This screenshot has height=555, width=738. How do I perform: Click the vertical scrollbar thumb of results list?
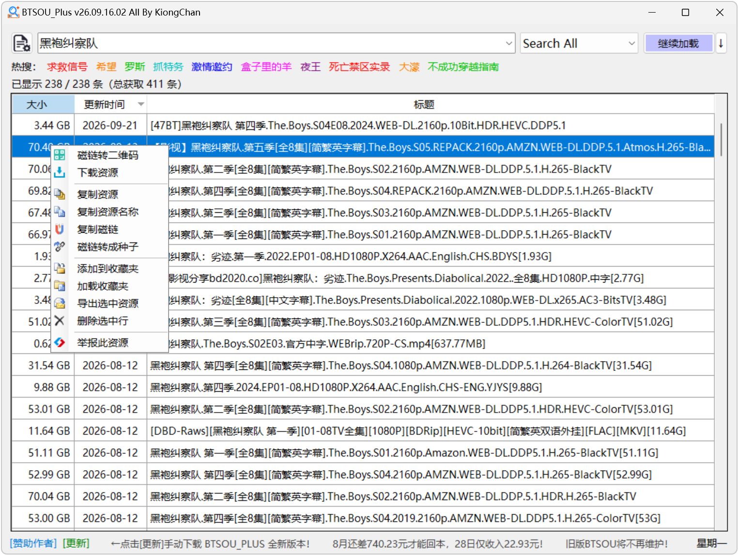pyautogui.click(x=721, y=140)
